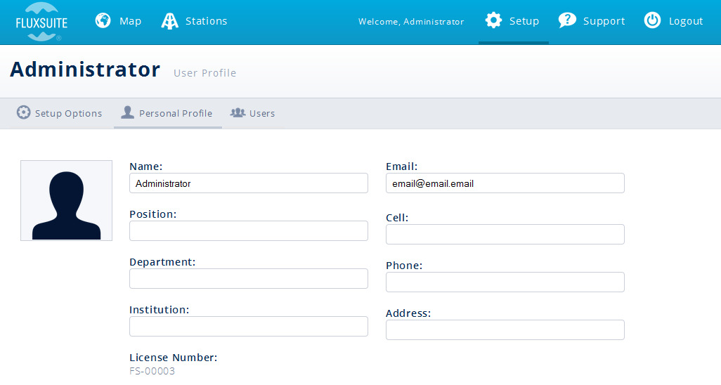The height and width of the screenshot is (385, 721).
Task: Click the Users group icon
Action: click(x=238, y=112)
